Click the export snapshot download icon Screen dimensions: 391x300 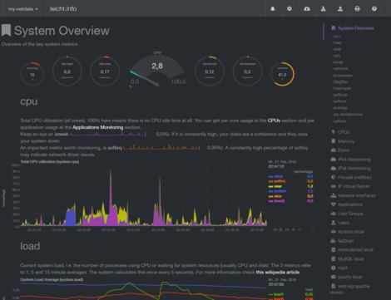[x=324, y=8]
